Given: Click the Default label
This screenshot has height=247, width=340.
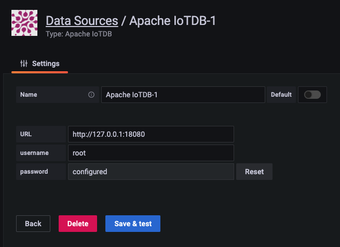Looking at the screenshot, I should coord(281,95).
